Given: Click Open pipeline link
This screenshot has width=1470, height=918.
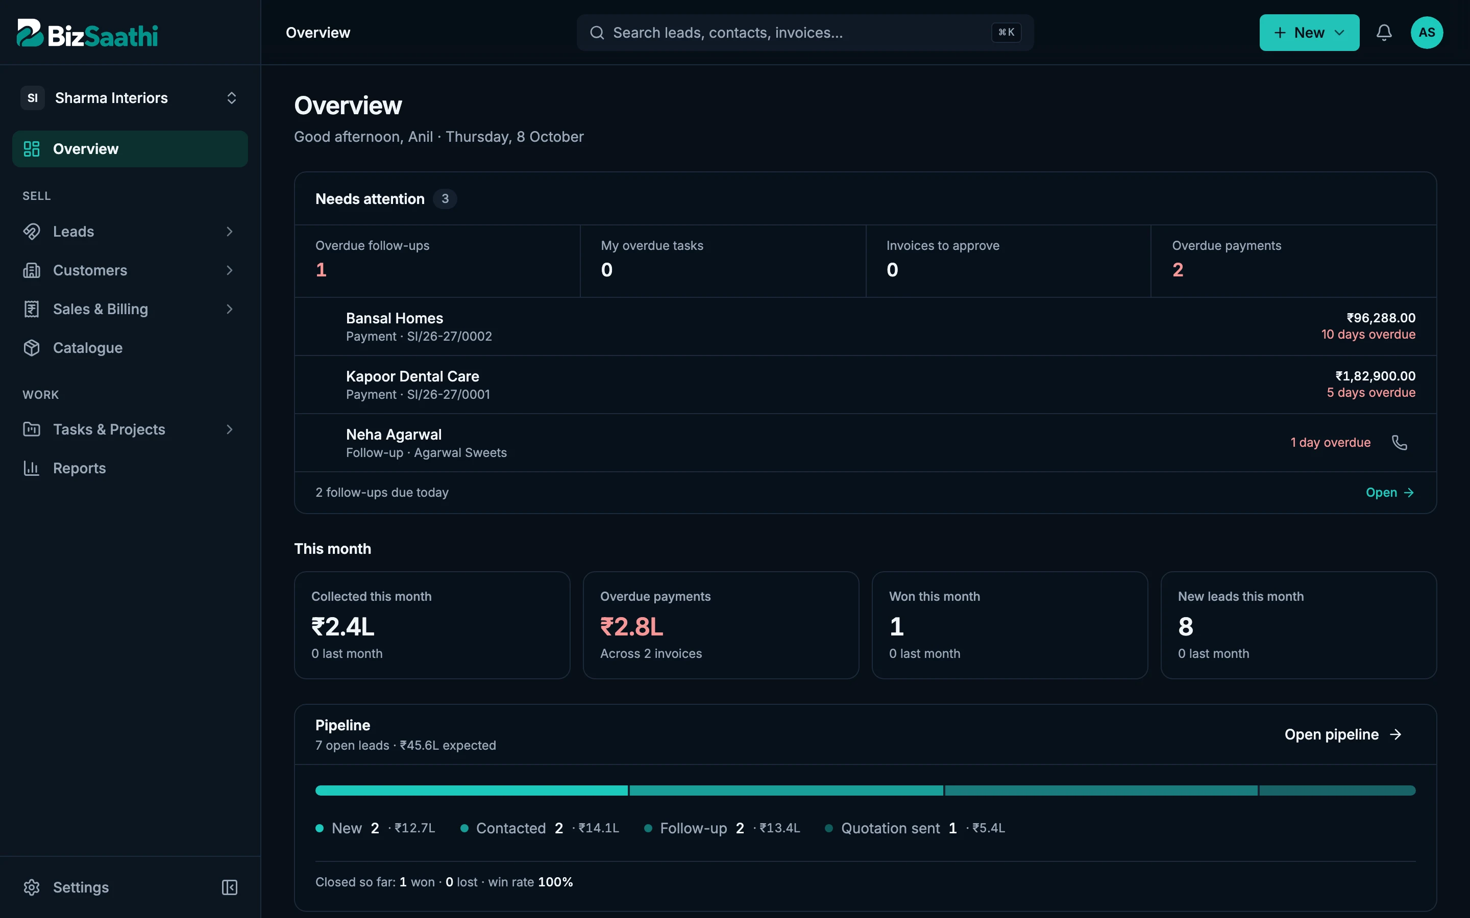Looking at the screenshot, I should point(1343,734).
